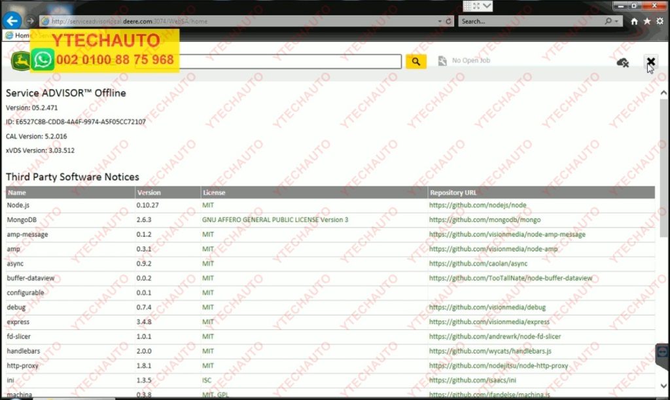Click the Third Party Software Notices heading

72,177
